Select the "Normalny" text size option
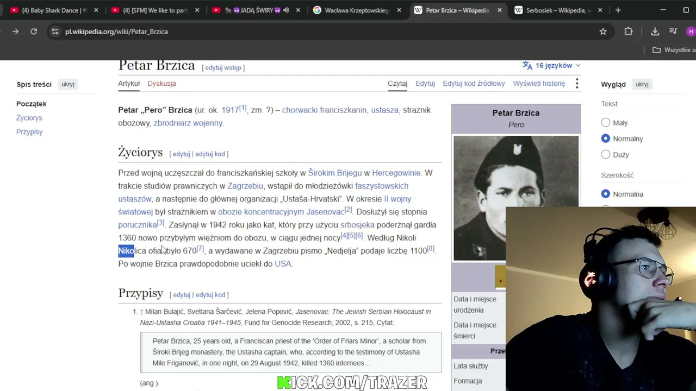The height and width of the screenshot is (391, 696). 606,138
